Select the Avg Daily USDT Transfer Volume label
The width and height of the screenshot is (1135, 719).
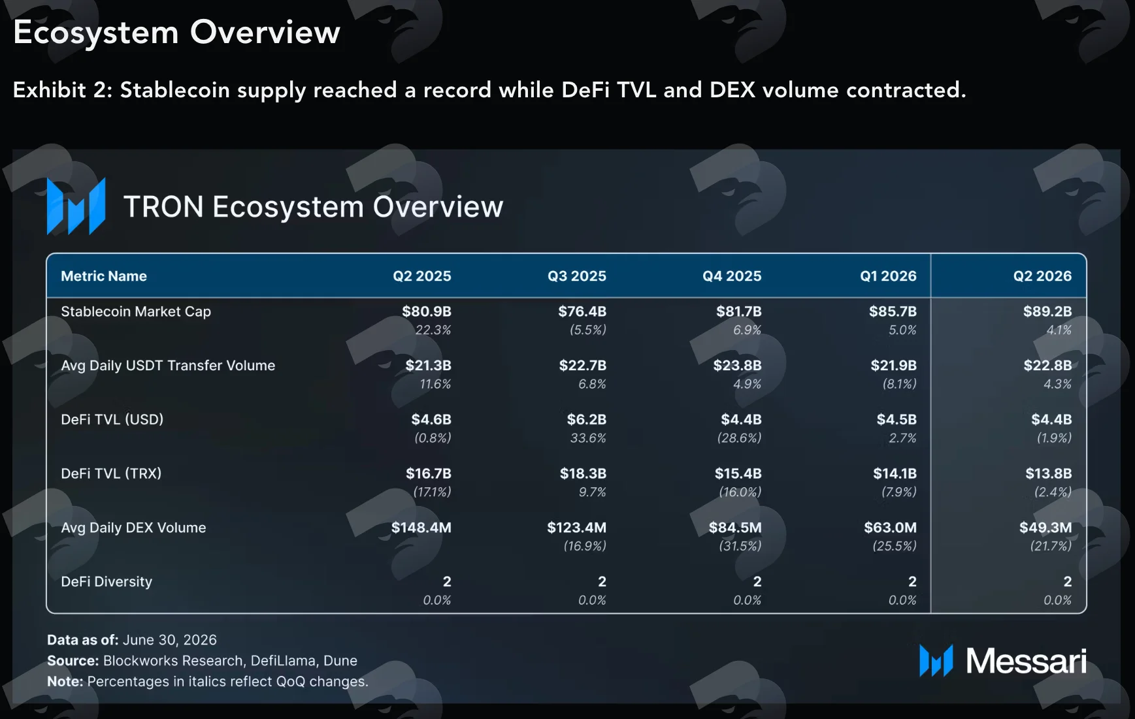pos(168,366)
